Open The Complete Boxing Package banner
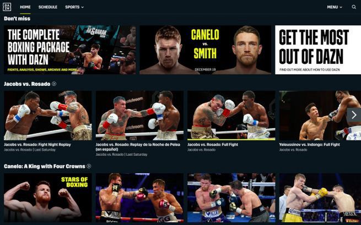The height and width of the screenshot is (225, 361). coord(70,50)
